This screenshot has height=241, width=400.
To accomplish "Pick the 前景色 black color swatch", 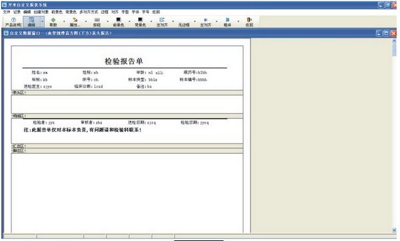I will point(119,19).
